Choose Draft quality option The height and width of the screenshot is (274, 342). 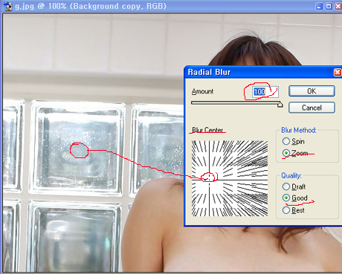pos(286,186)
